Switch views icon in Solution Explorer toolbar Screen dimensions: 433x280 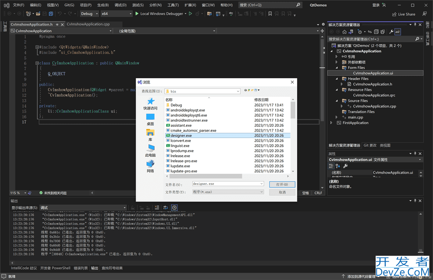pyautogui.click(x=351, y=32)
